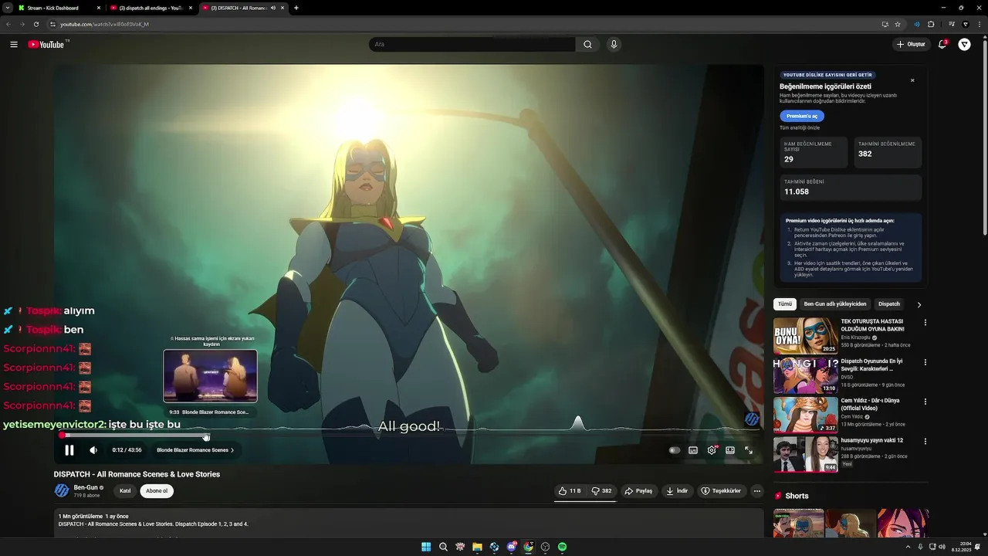This screenshot has height=556, width=988.
Task: Start voice search with the microphone
Action: click(614, 44)
